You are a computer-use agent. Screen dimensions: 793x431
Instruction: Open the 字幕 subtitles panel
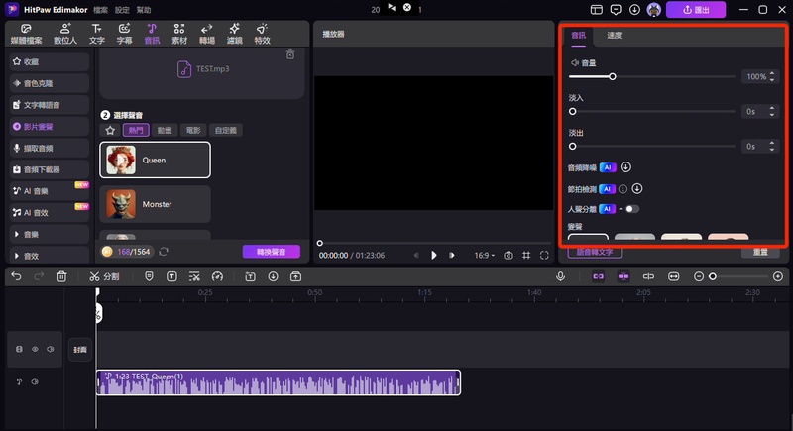click(x=125, y=34)
